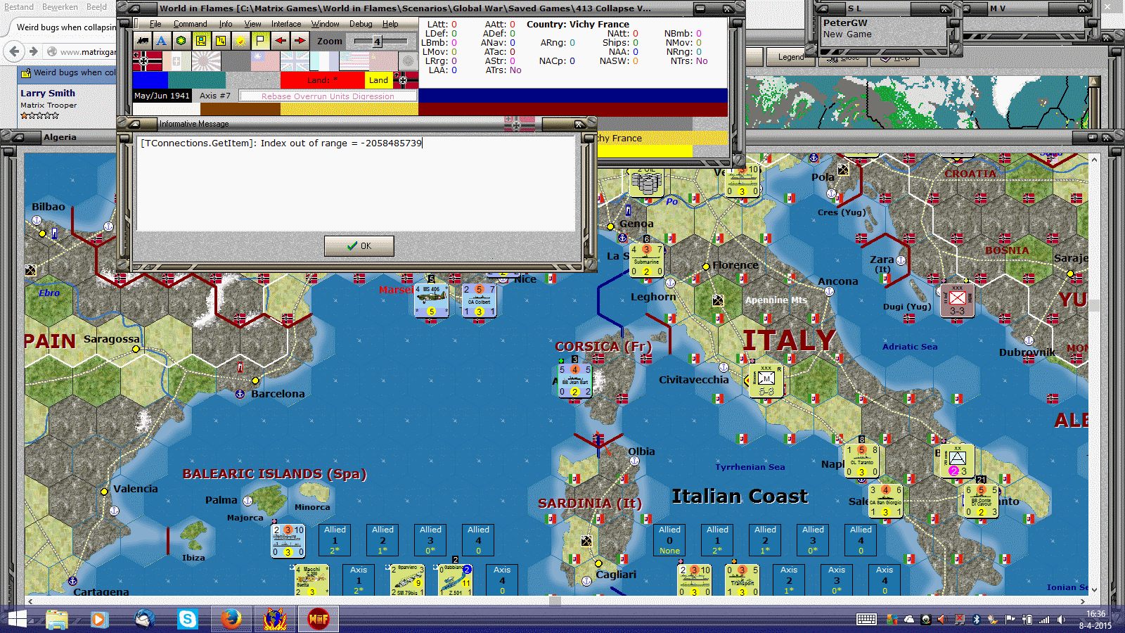This screenshot has width=1125, height=633.
Task: Open the Windows Start menu
Action: (x=17, y=620)
